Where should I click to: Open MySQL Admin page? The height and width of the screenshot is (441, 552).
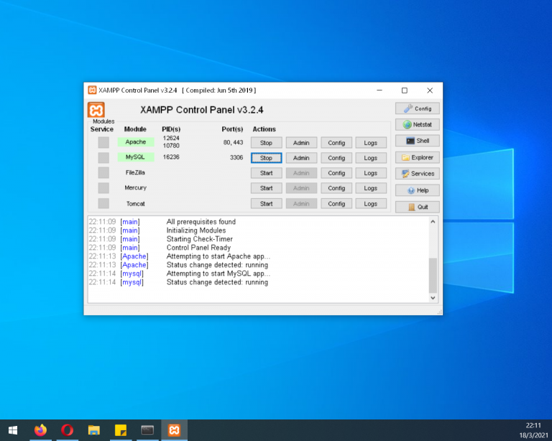[x=301, y=158]
